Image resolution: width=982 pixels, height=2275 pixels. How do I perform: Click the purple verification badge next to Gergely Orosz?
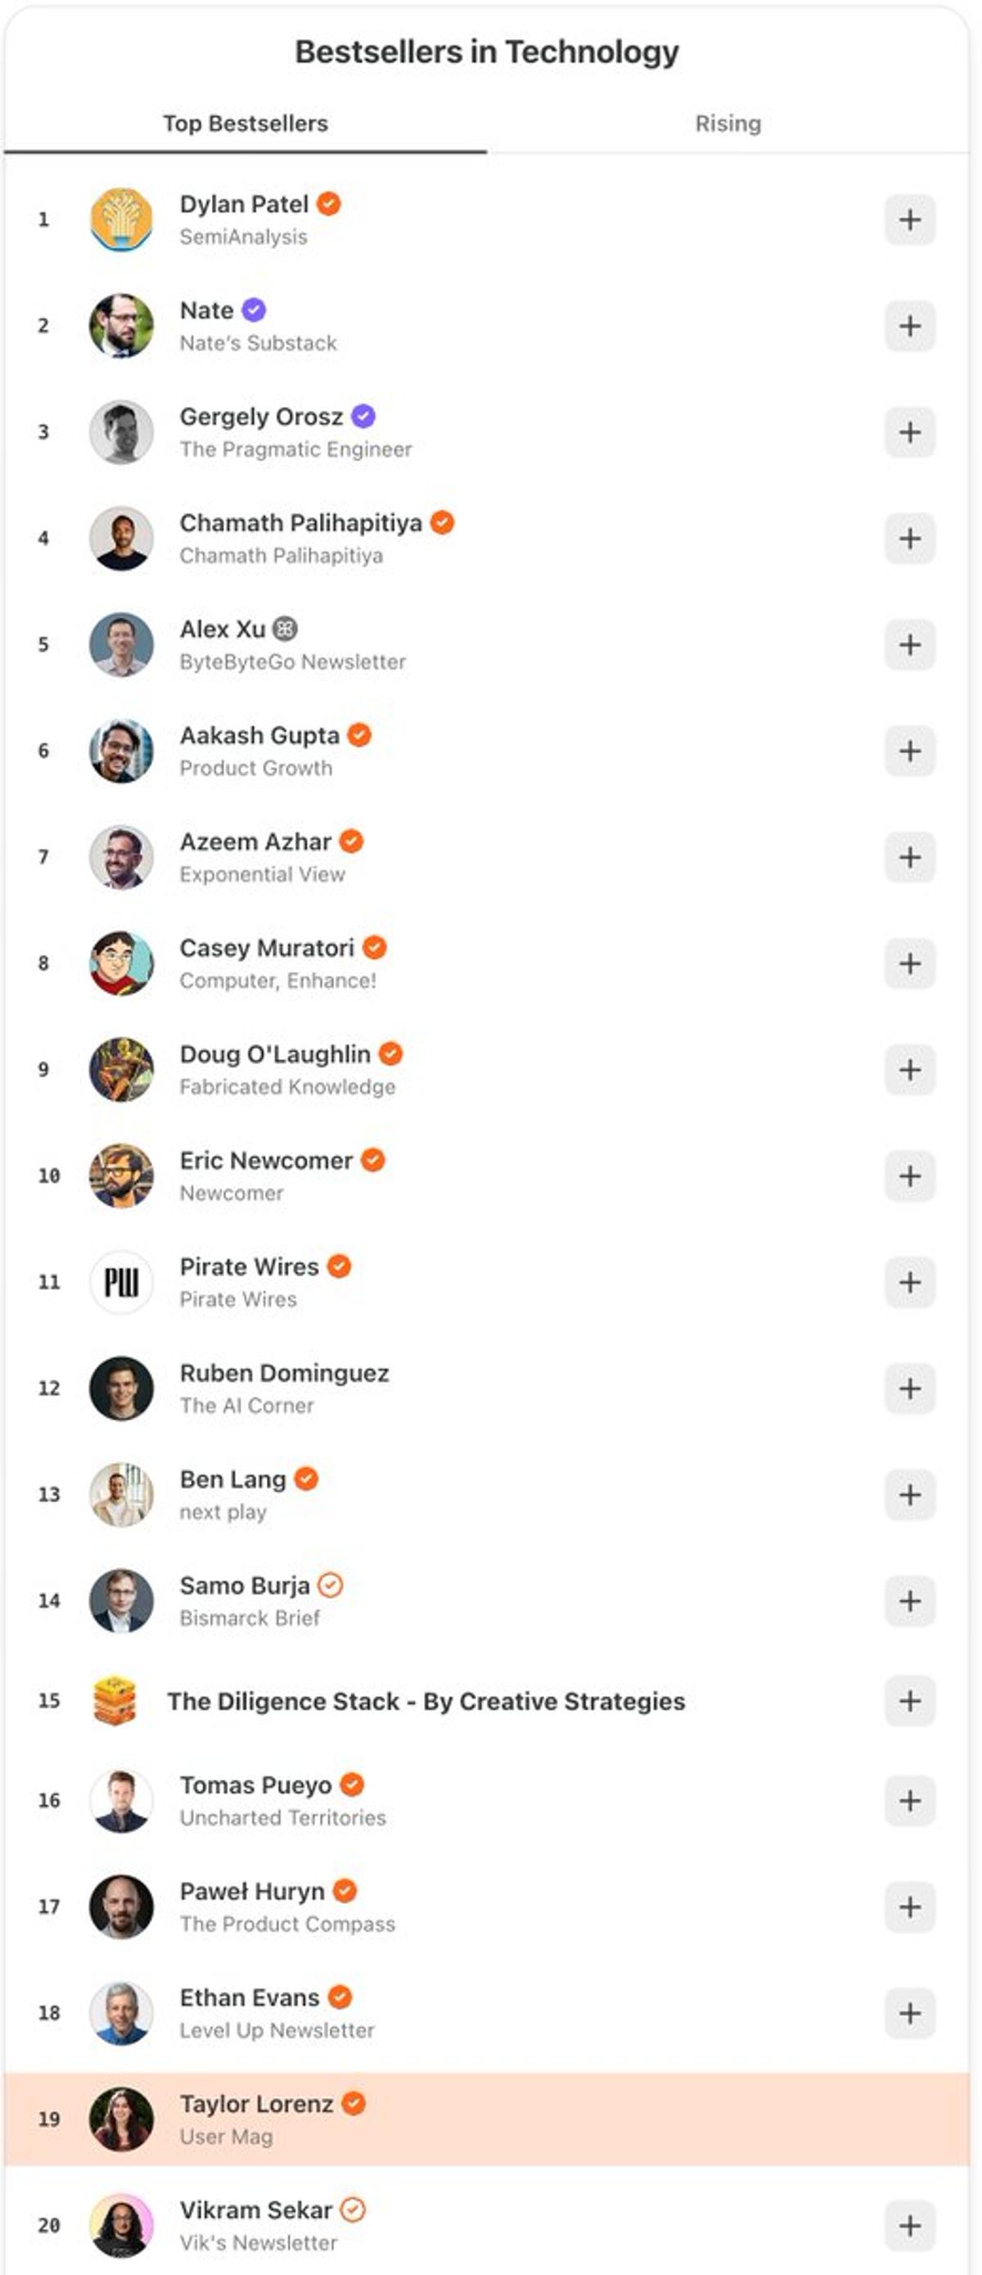(x=365, y=416)
